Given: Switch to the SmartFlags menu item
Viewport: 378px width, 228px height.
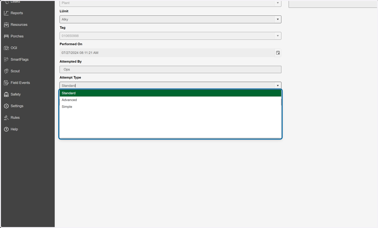Looking at the screenshot, I should pos(20,59).
